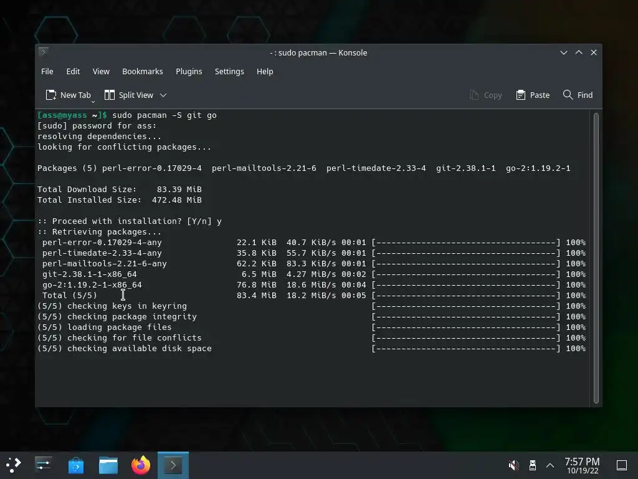Click the 'looking for conflicting packages...' line

(125, 147)
